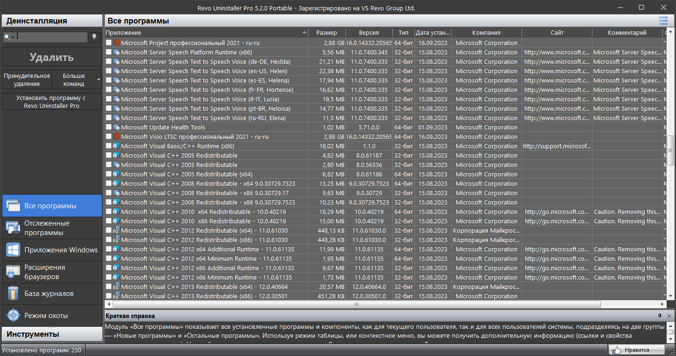Switch to the Приложения Windows section
Viewport: 676px width, 356px height.
tap(51, 250)
